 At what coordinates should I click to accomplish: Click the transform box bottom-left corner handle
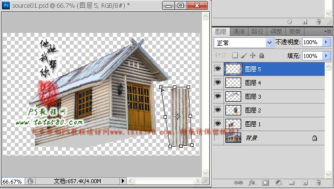(x=170, y=146)
